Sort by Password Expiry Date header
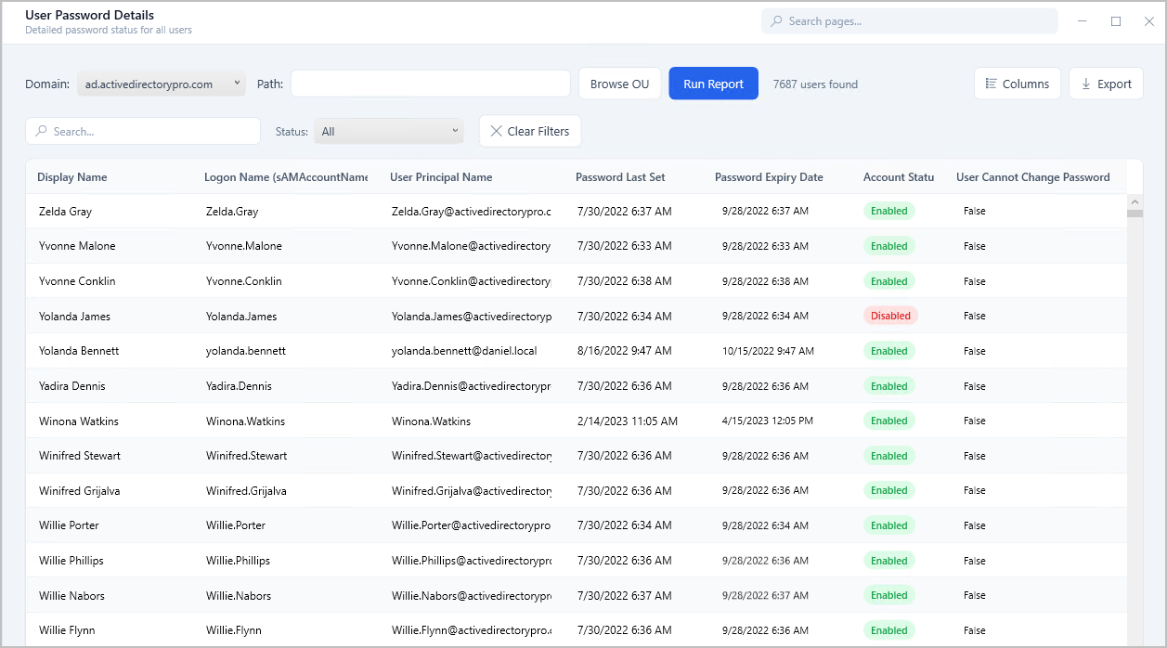This screenshot has width=1167, height=648. click(x=769, y=177)
